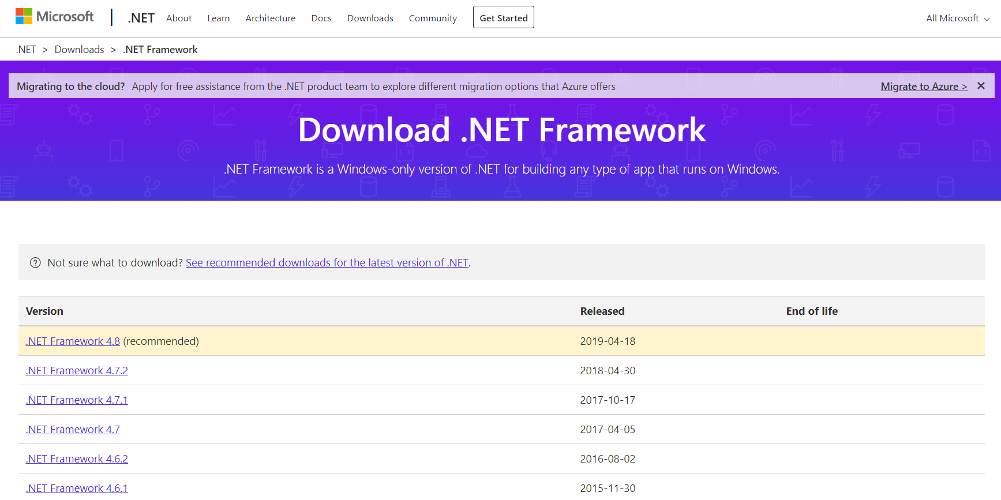Image resolution: width=1001 pixels, height=500 pixels.
Task: Open the .NET home link in header
Action: [141, 18]
